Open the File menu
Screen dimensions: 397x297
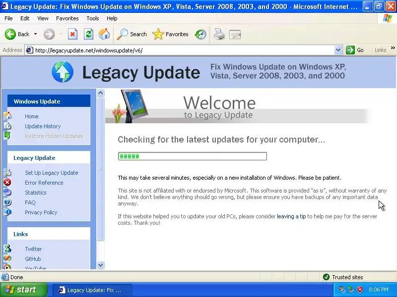[8, 18]
